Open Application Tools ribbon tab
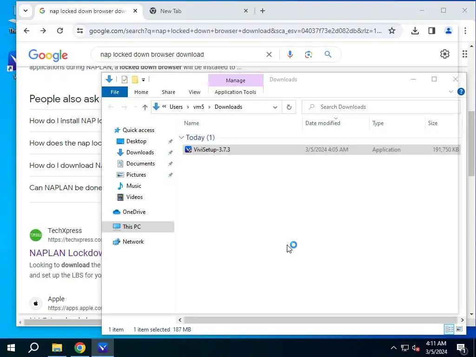Screen dimensions: 476x357 [x=236, y=92]
